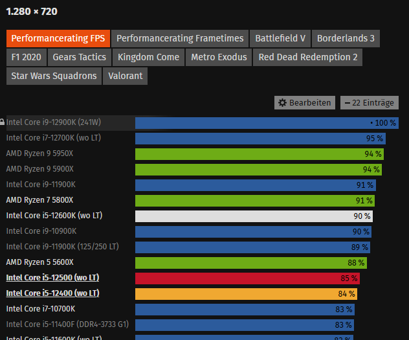Click the gear icon in Bearbeiten
Screen dimensions: 409x340
[282, 102]
